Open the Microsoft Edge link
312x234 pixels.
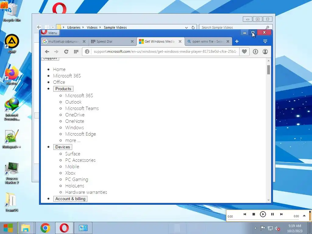pyautogui.click(x=80, y=134)
